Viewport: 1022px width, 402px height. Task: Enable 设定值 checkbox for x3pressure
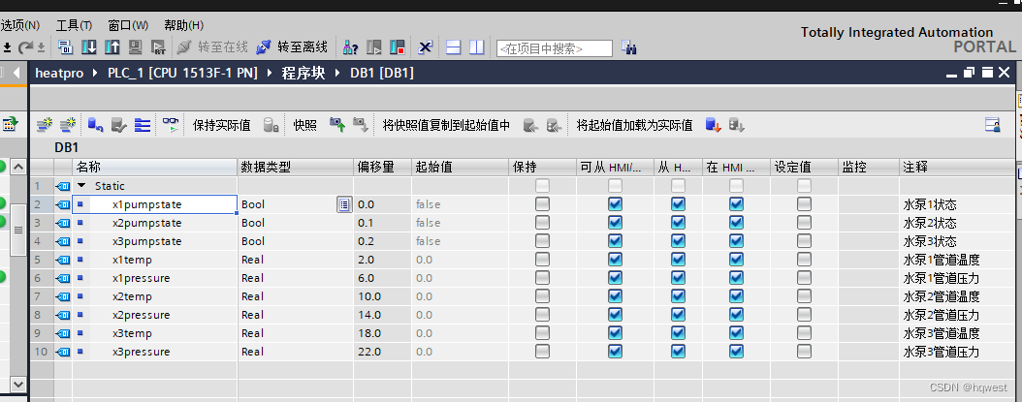pyautogui.click(x=804, y=352)
